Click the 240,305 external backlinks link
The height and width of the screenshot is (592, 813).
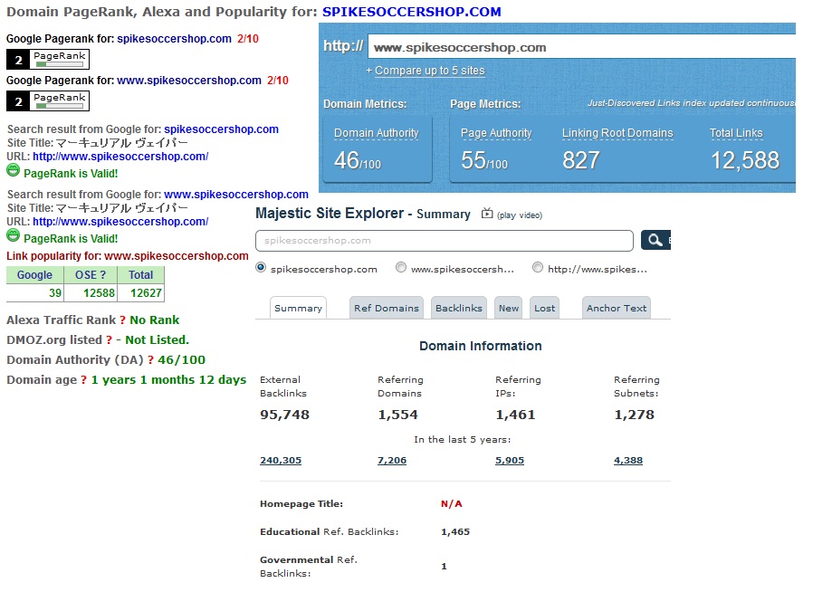click(281, 461)
